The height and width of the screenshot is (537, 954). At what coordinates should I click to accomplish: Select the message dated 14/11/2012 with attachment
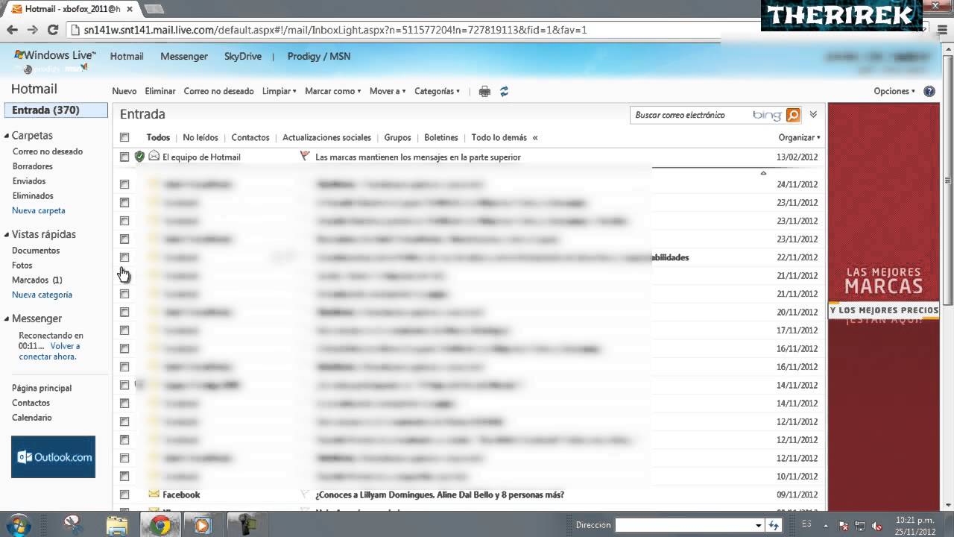(124, 385)
